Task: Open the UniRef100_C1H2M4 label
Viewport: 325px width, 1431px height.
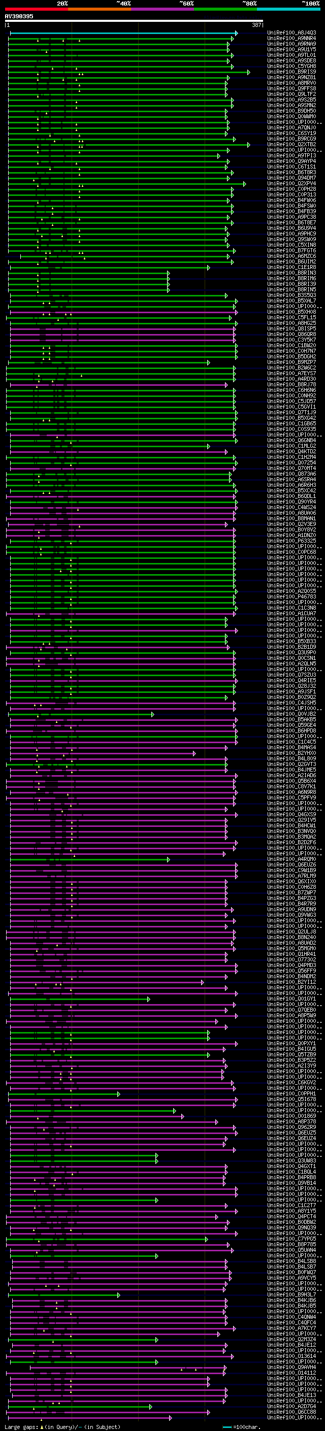Action: [291, 457]
